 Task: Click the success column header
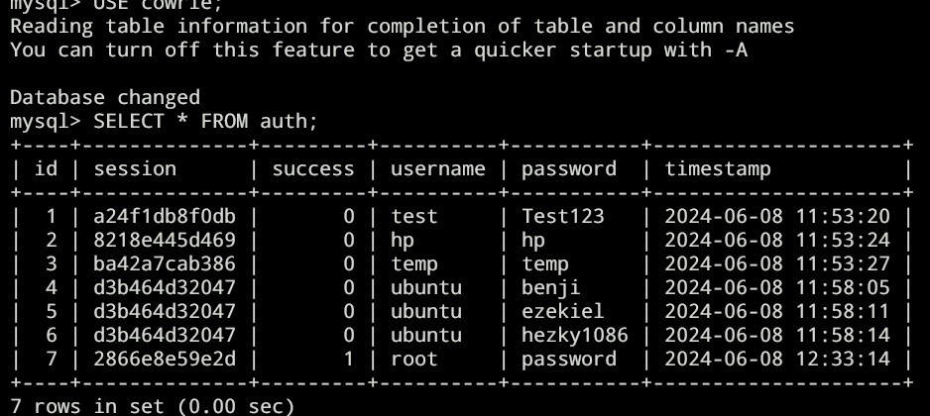click(312, 168)
